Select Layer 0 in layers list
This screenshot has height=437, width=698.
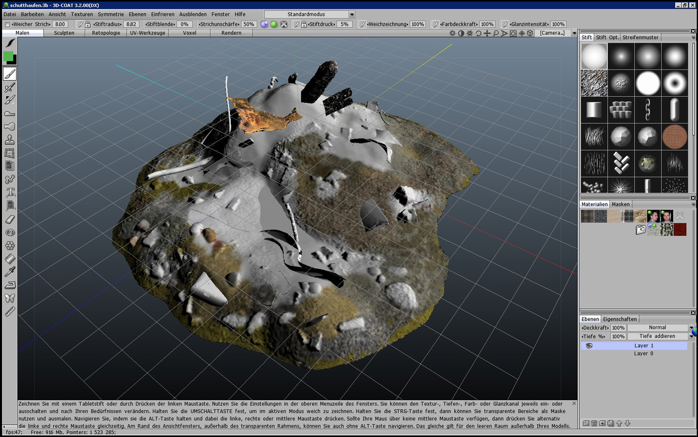pyautogui.click(x=643, y=354)
